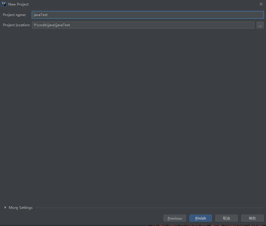The image size is (266, 226).
Task: Expand the More Settings section
Action: (x=5, y=207)
